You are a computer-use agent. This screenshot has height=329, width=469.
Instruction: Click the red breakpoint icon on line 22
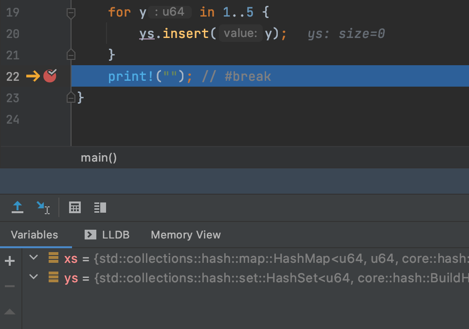(50, 75)
